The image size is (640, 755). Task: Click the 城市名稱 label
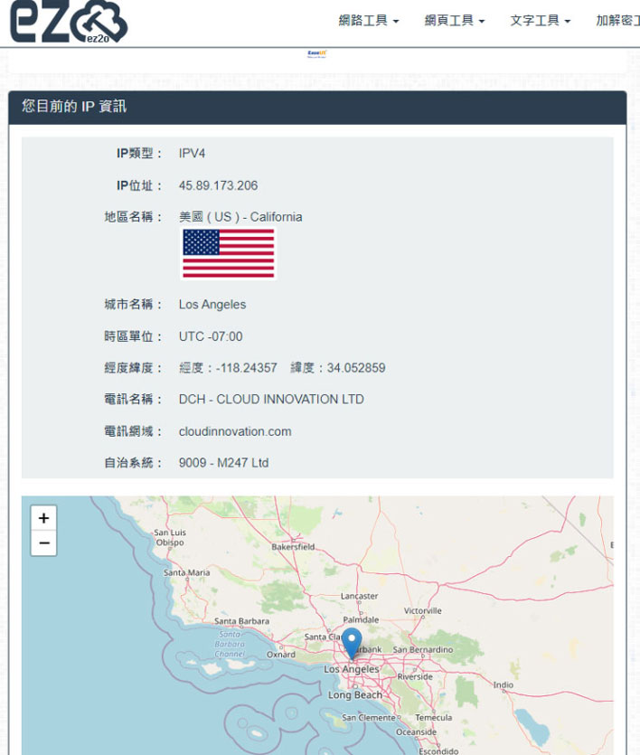click(133, 305)
